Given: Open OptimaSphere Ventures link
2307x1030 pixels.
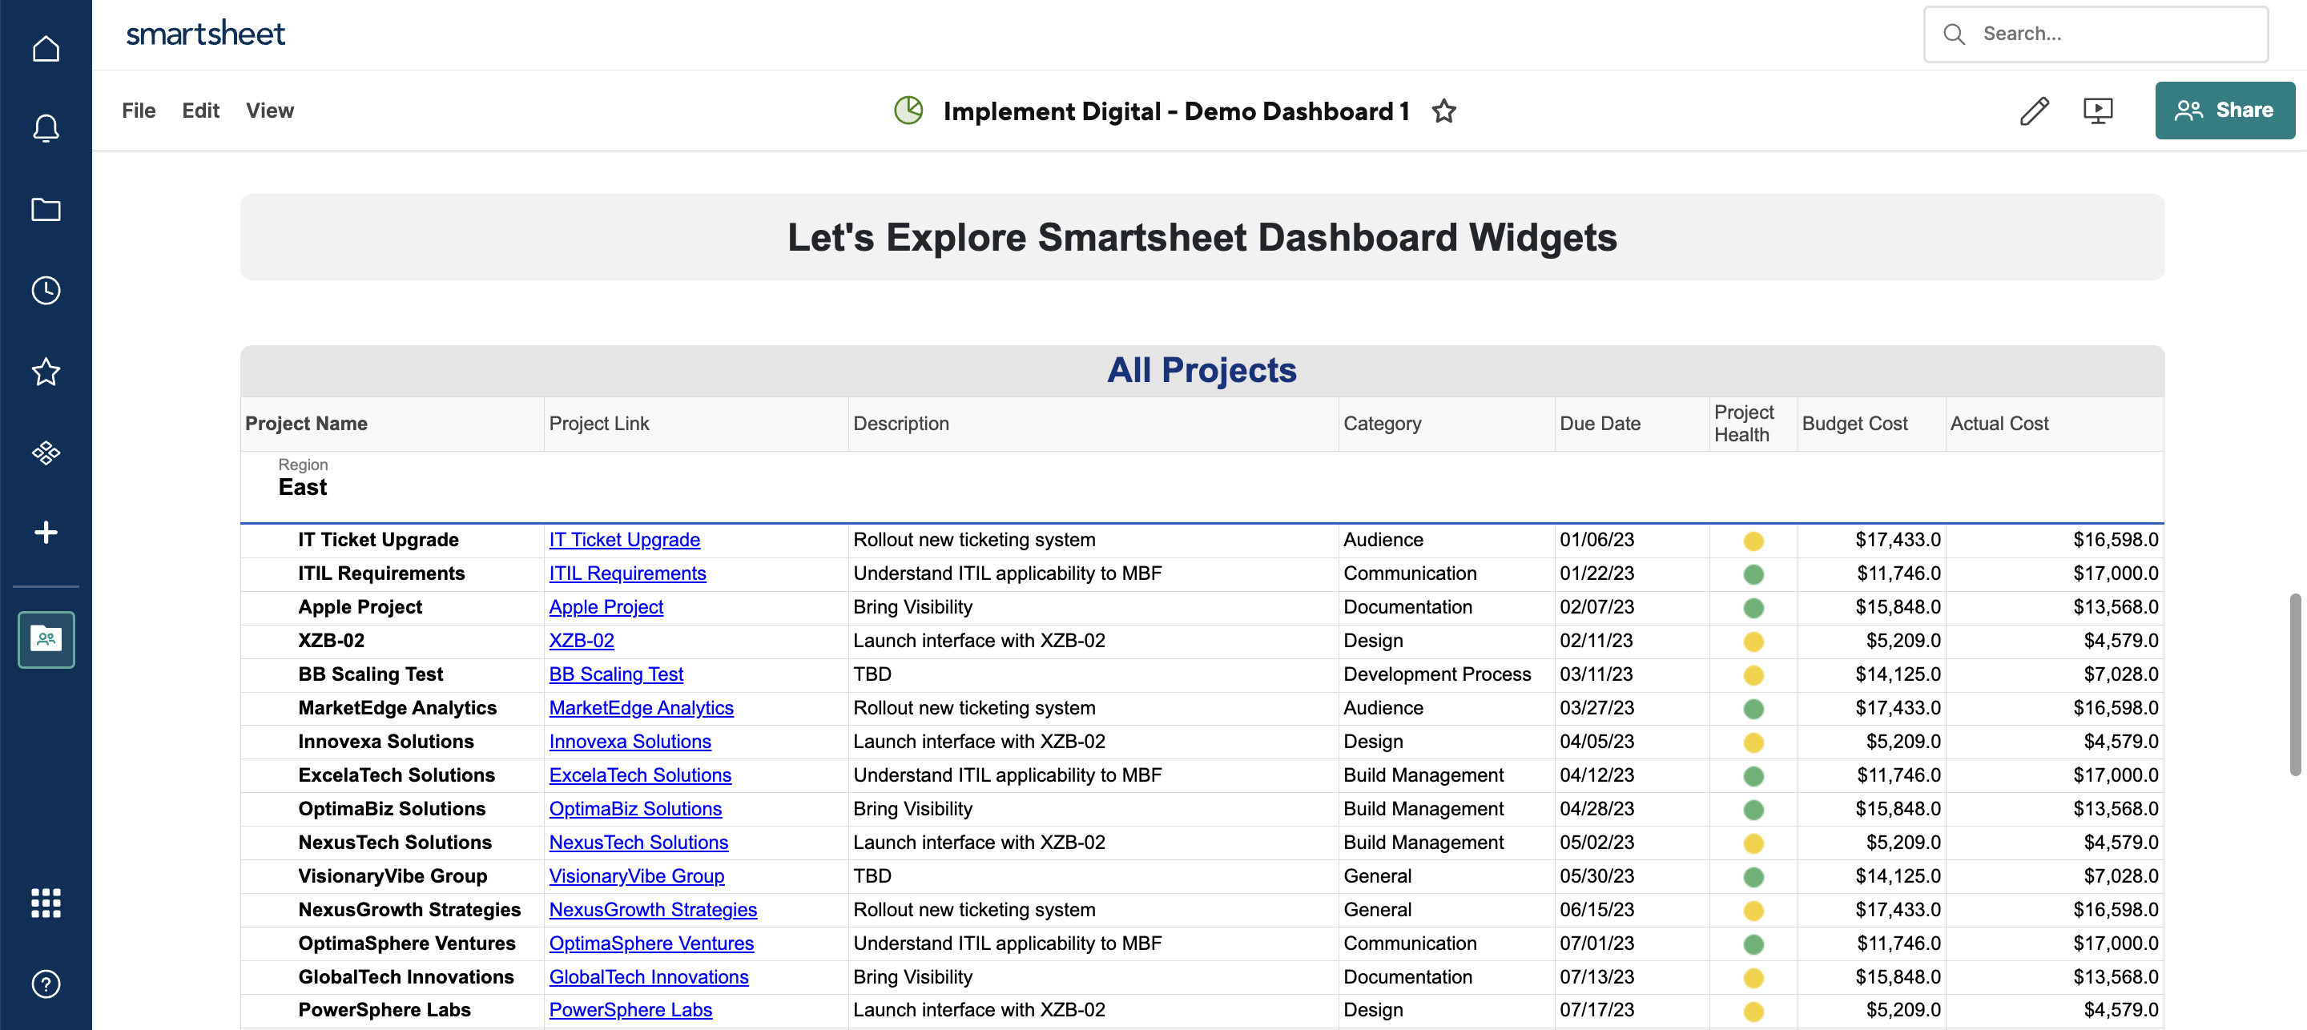Looking at the screenshot, I should click(651, 944).
